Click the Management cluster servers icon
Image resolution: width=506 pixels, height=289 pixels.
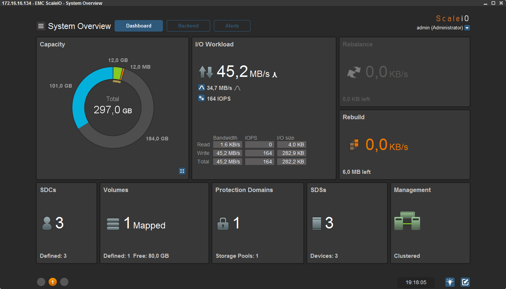[x=407, y=221]
